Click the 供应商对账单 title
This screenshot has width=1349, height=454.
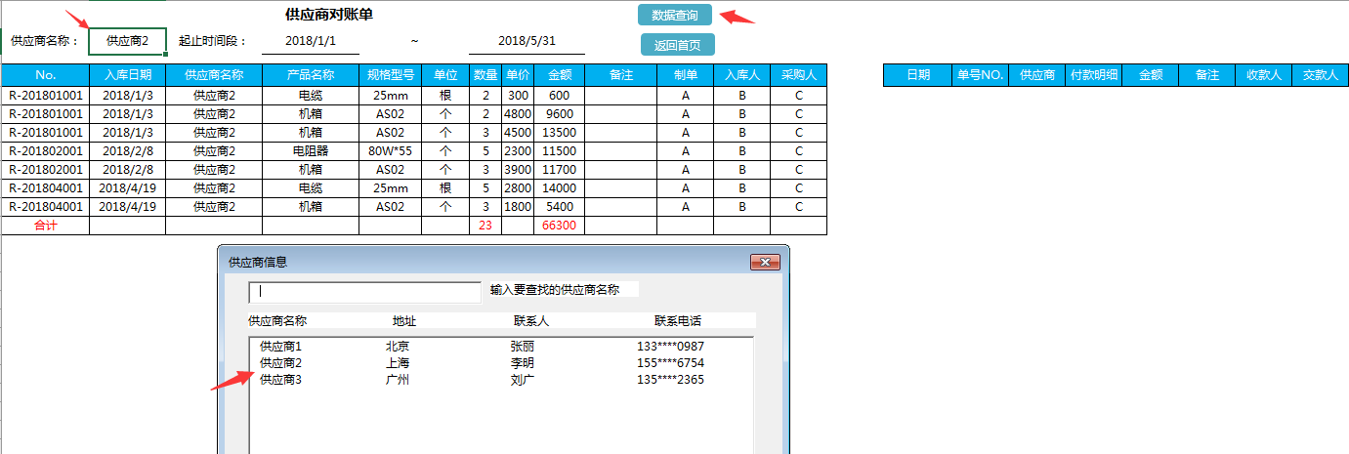328,15
